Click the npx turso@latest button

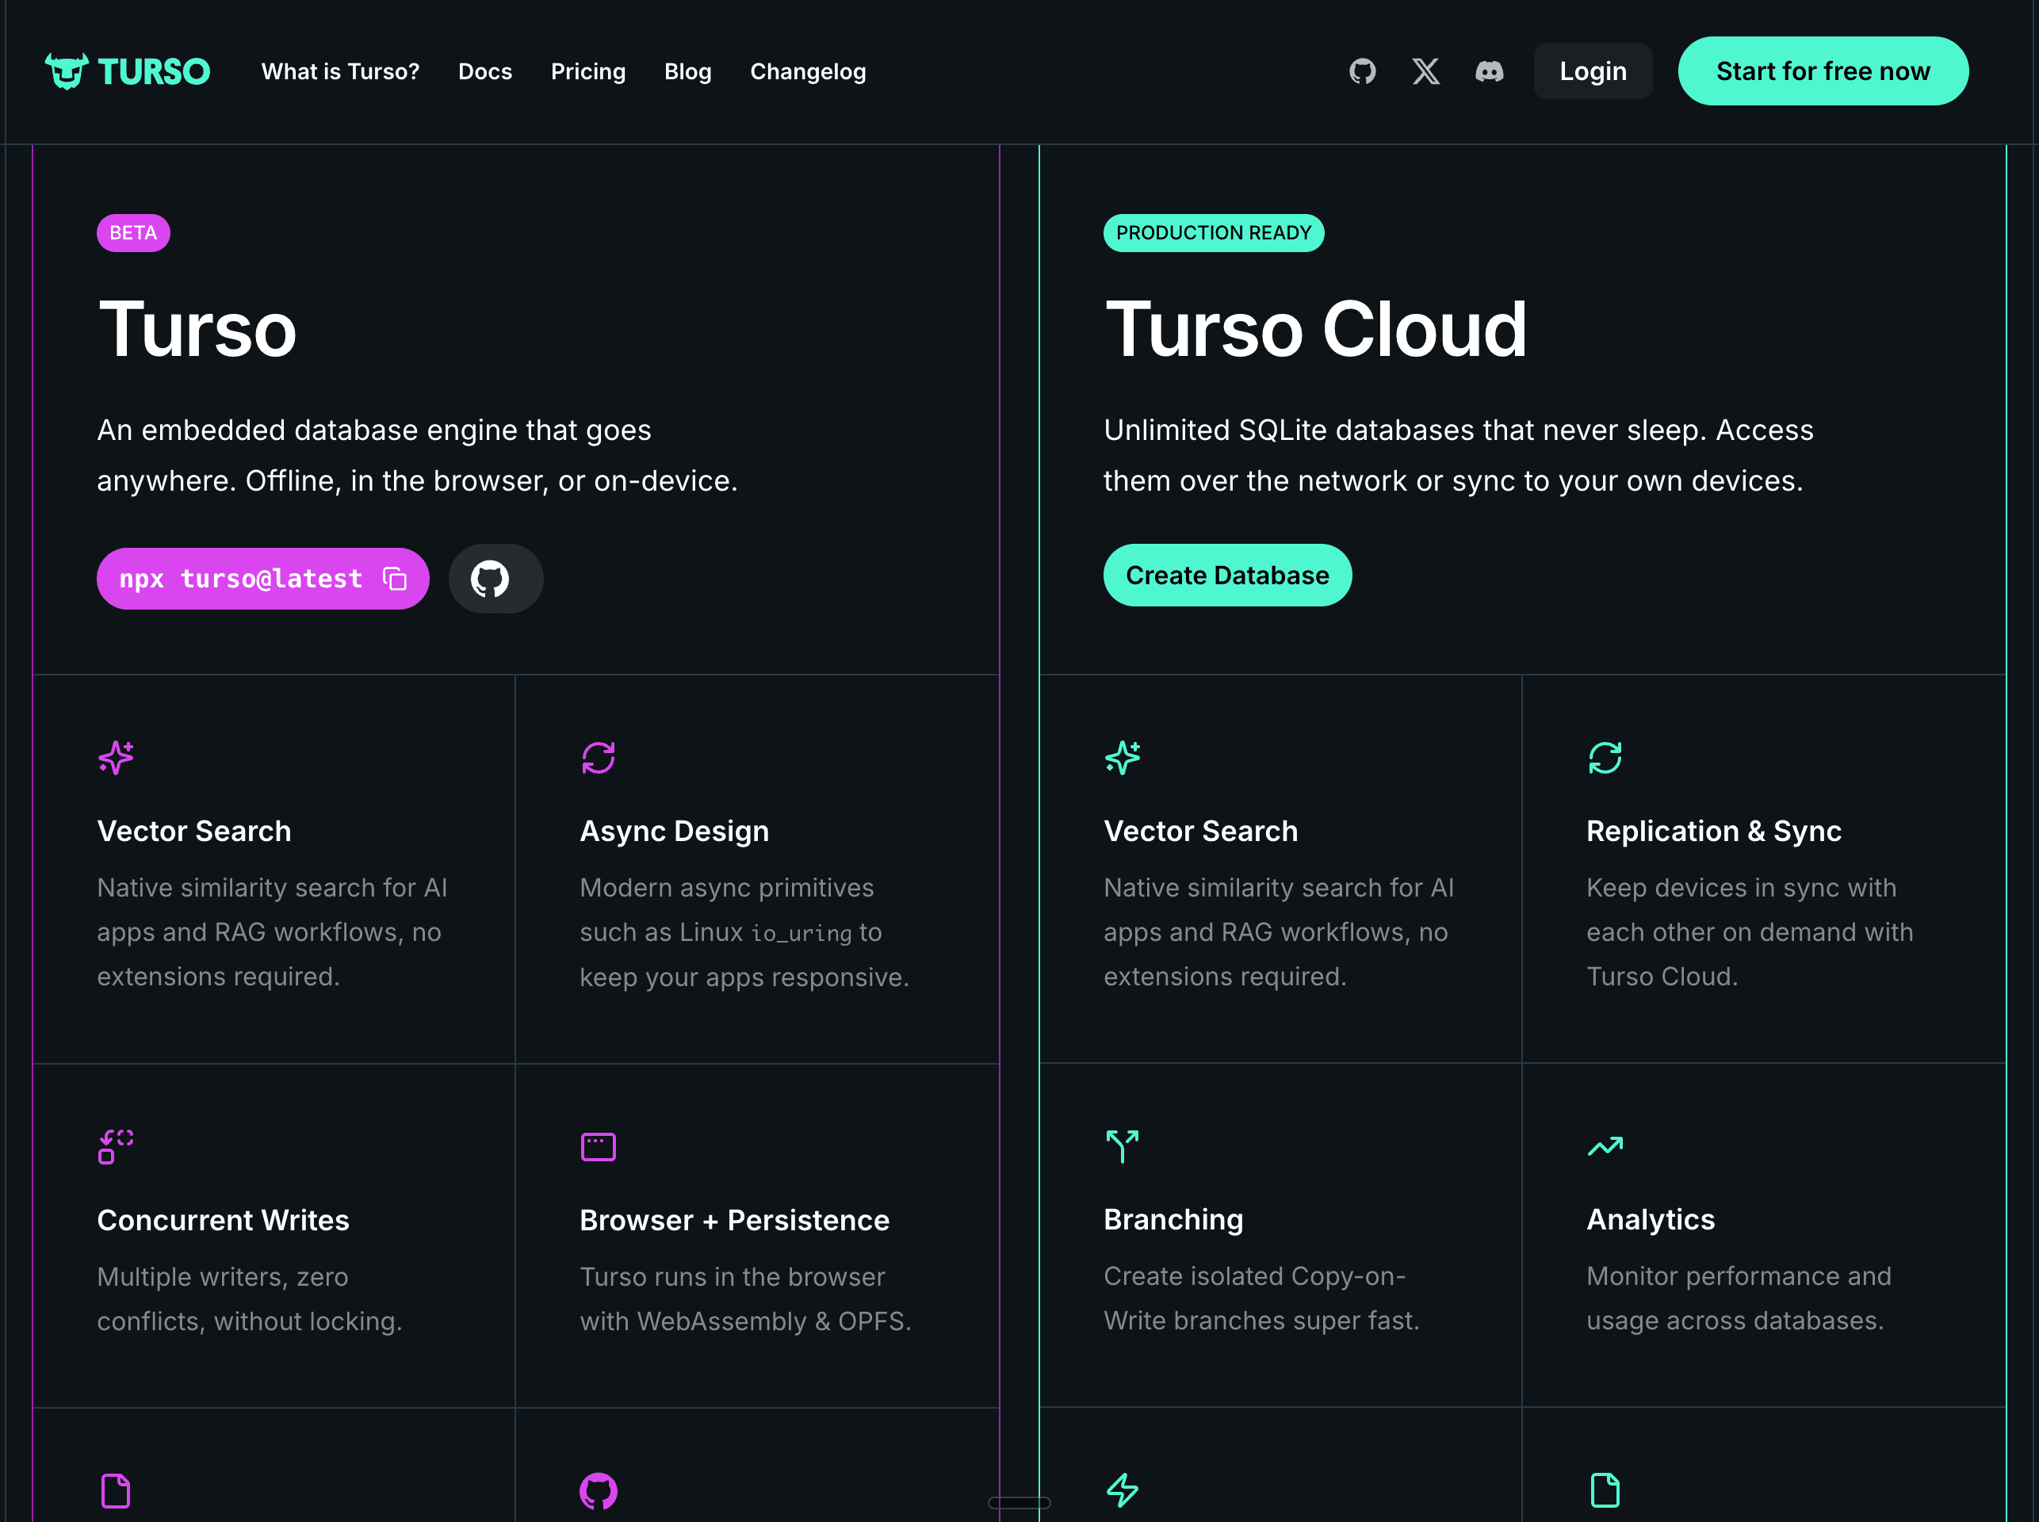262,579
